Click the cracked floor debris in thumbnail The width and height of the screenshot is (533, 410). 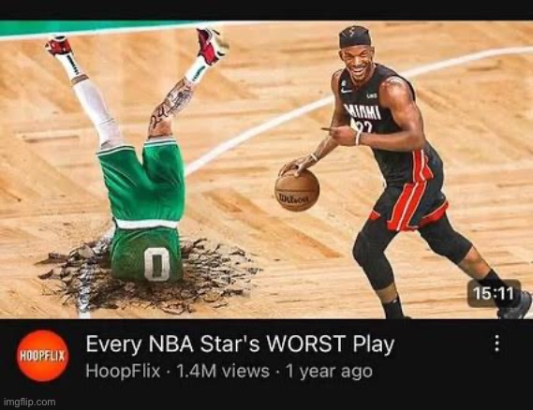pyautogui.click(x=150, y=276)
